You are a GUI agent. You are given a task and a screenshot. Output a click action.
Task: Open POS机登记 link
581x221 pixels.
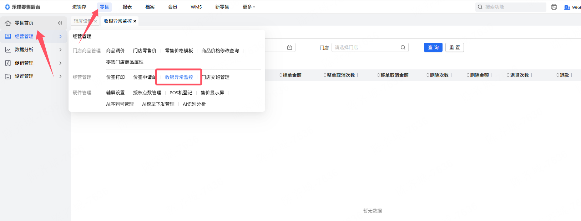181,93
